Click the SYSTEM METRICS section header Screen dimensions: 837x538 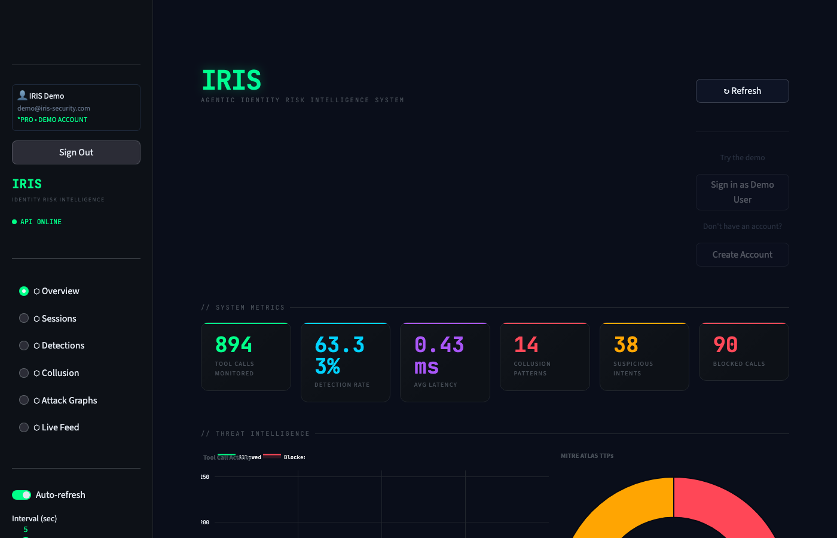click(243, 308)
